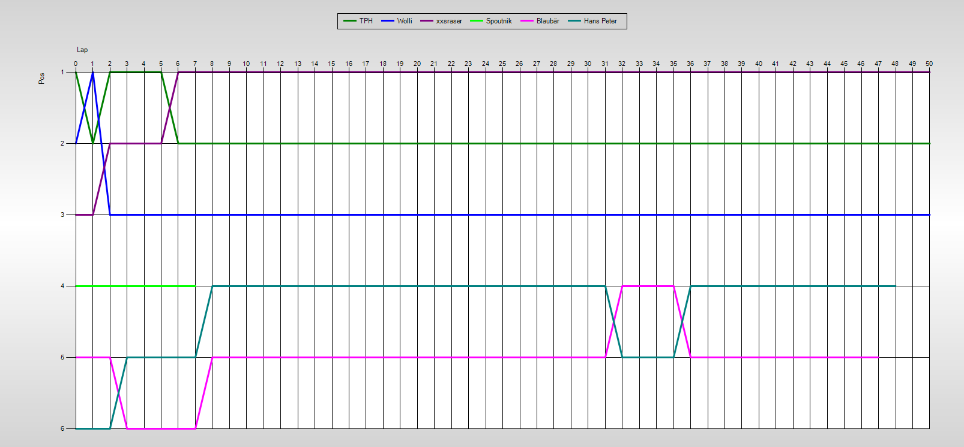The height and width of the screenshot is (447, 964).
Task: Click position label 3 on the Pos axis
Action: point(62,215)
